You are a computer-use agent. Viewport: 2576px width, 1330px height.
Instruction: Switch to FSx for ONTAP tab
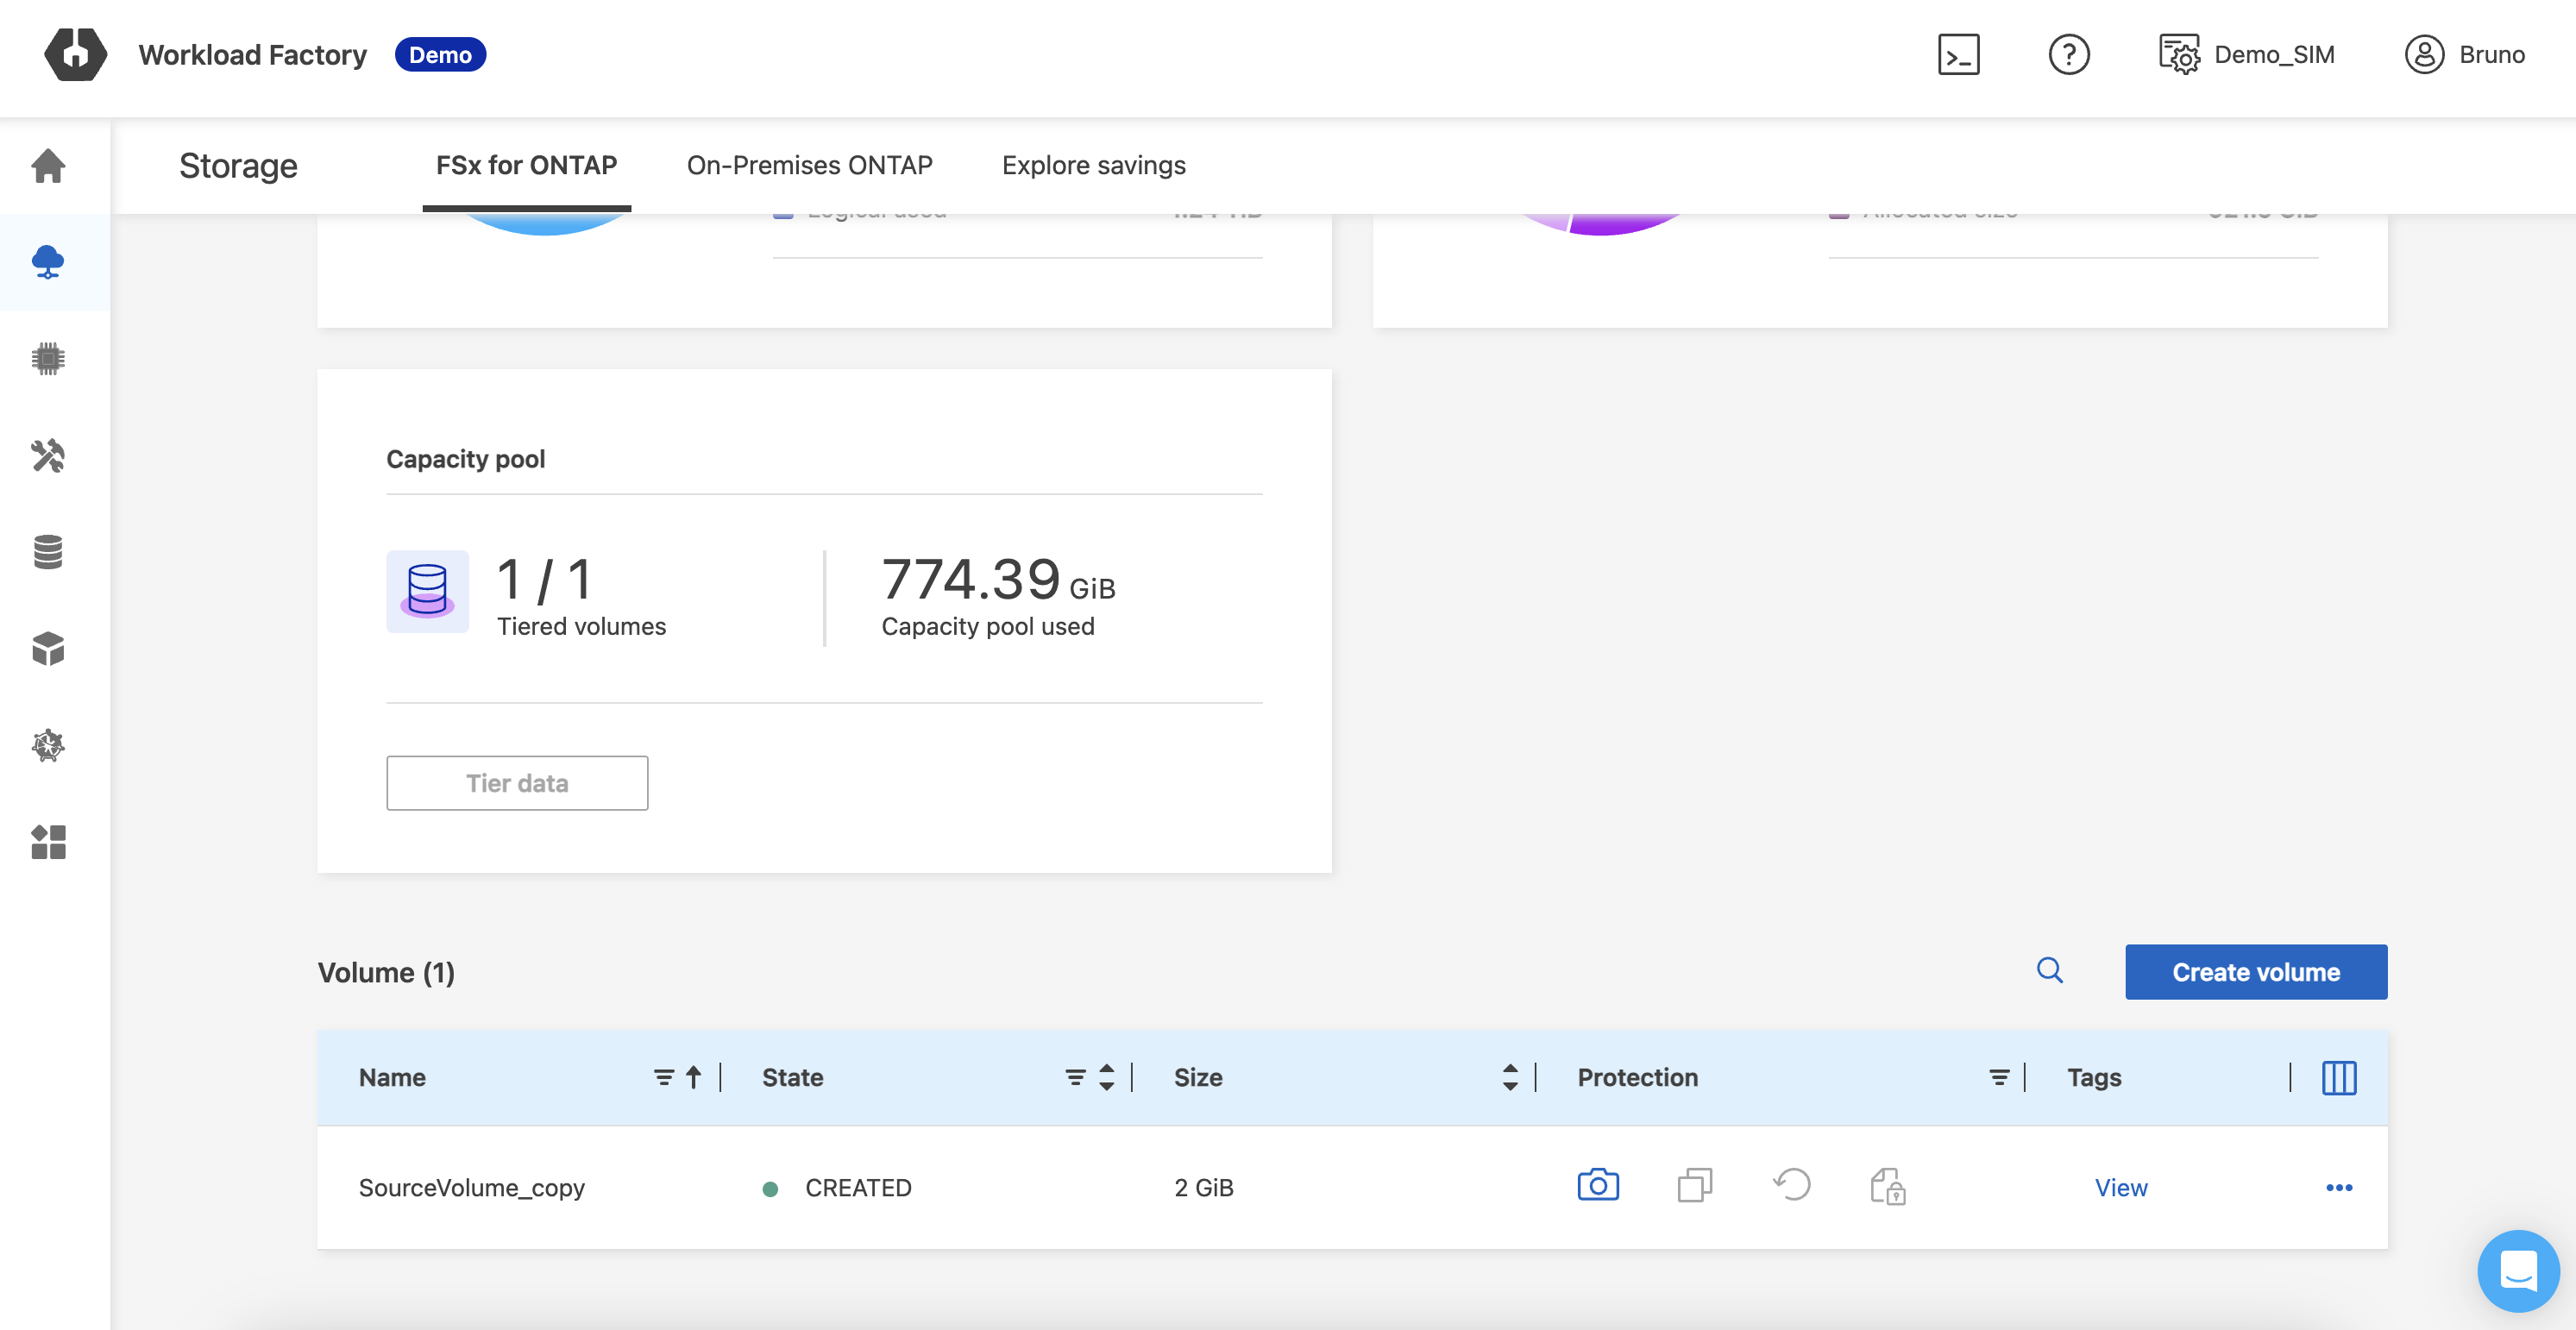526,165
